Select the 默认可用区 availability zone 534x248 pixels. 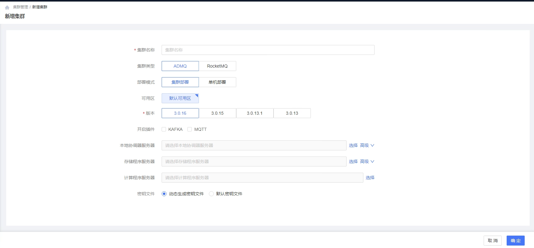pos(180,98)
